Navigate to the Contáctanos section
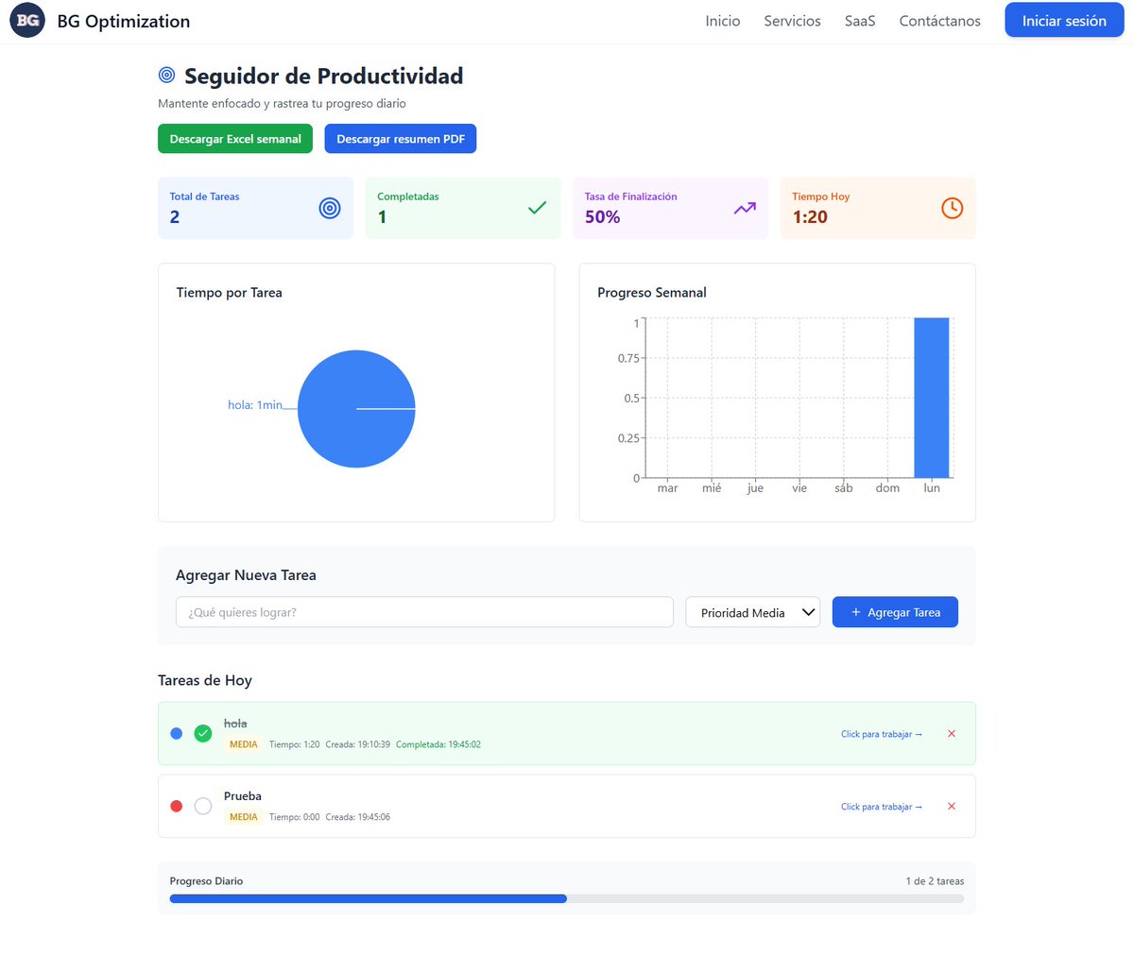 click(x=939, y=20)
